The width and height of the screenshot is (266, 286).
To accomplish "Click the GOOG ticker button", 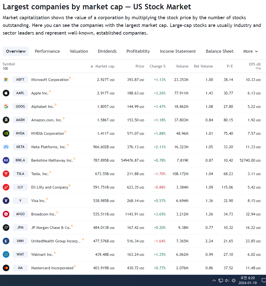I will click(x=20, y=106).
